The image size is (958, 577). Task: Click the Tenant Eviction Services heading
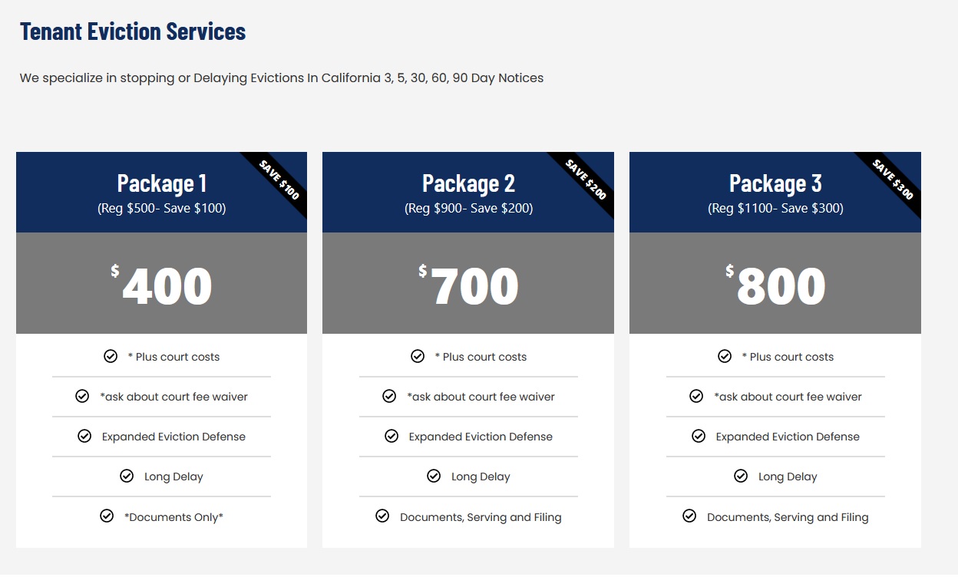pyautogui.click(x=133, y=31)
